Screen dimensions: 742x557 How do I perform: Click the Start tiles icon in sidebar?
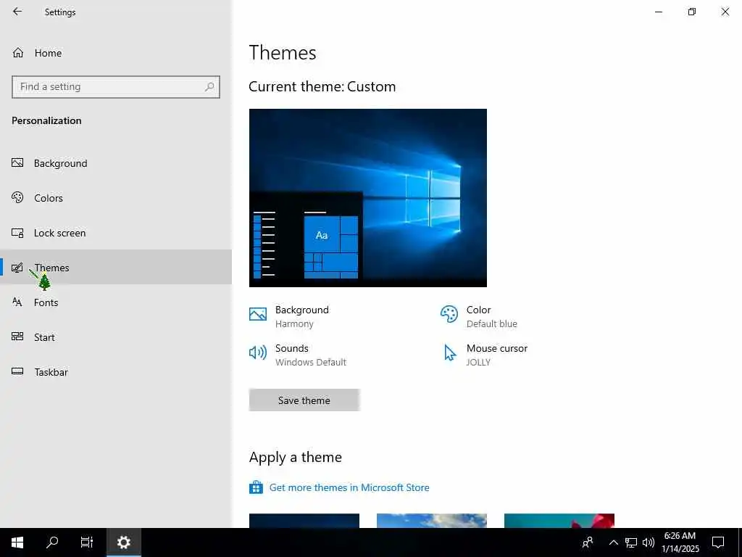tap(17, 337)
